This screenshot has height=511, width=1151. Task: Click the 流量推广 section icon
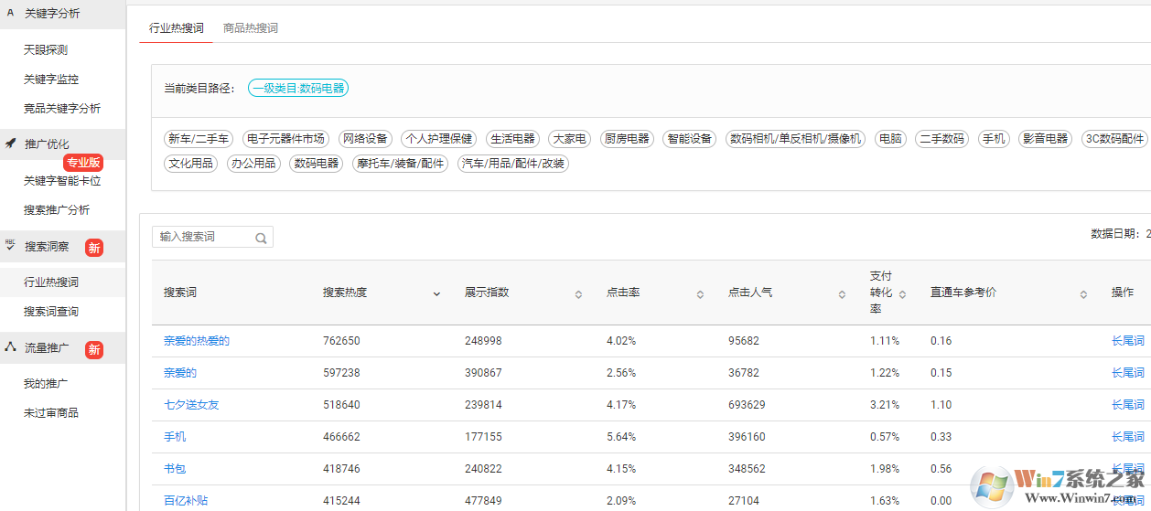click(x=11, y=347)
